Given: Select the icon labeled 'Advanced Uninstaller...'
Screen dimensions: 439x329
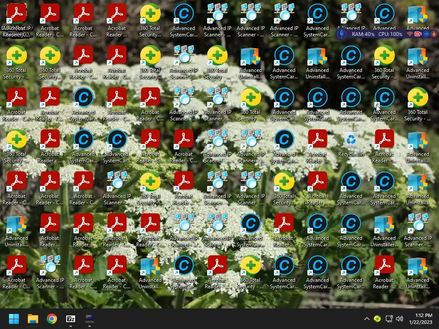Looking at the screenshot, I should (384, 230).
